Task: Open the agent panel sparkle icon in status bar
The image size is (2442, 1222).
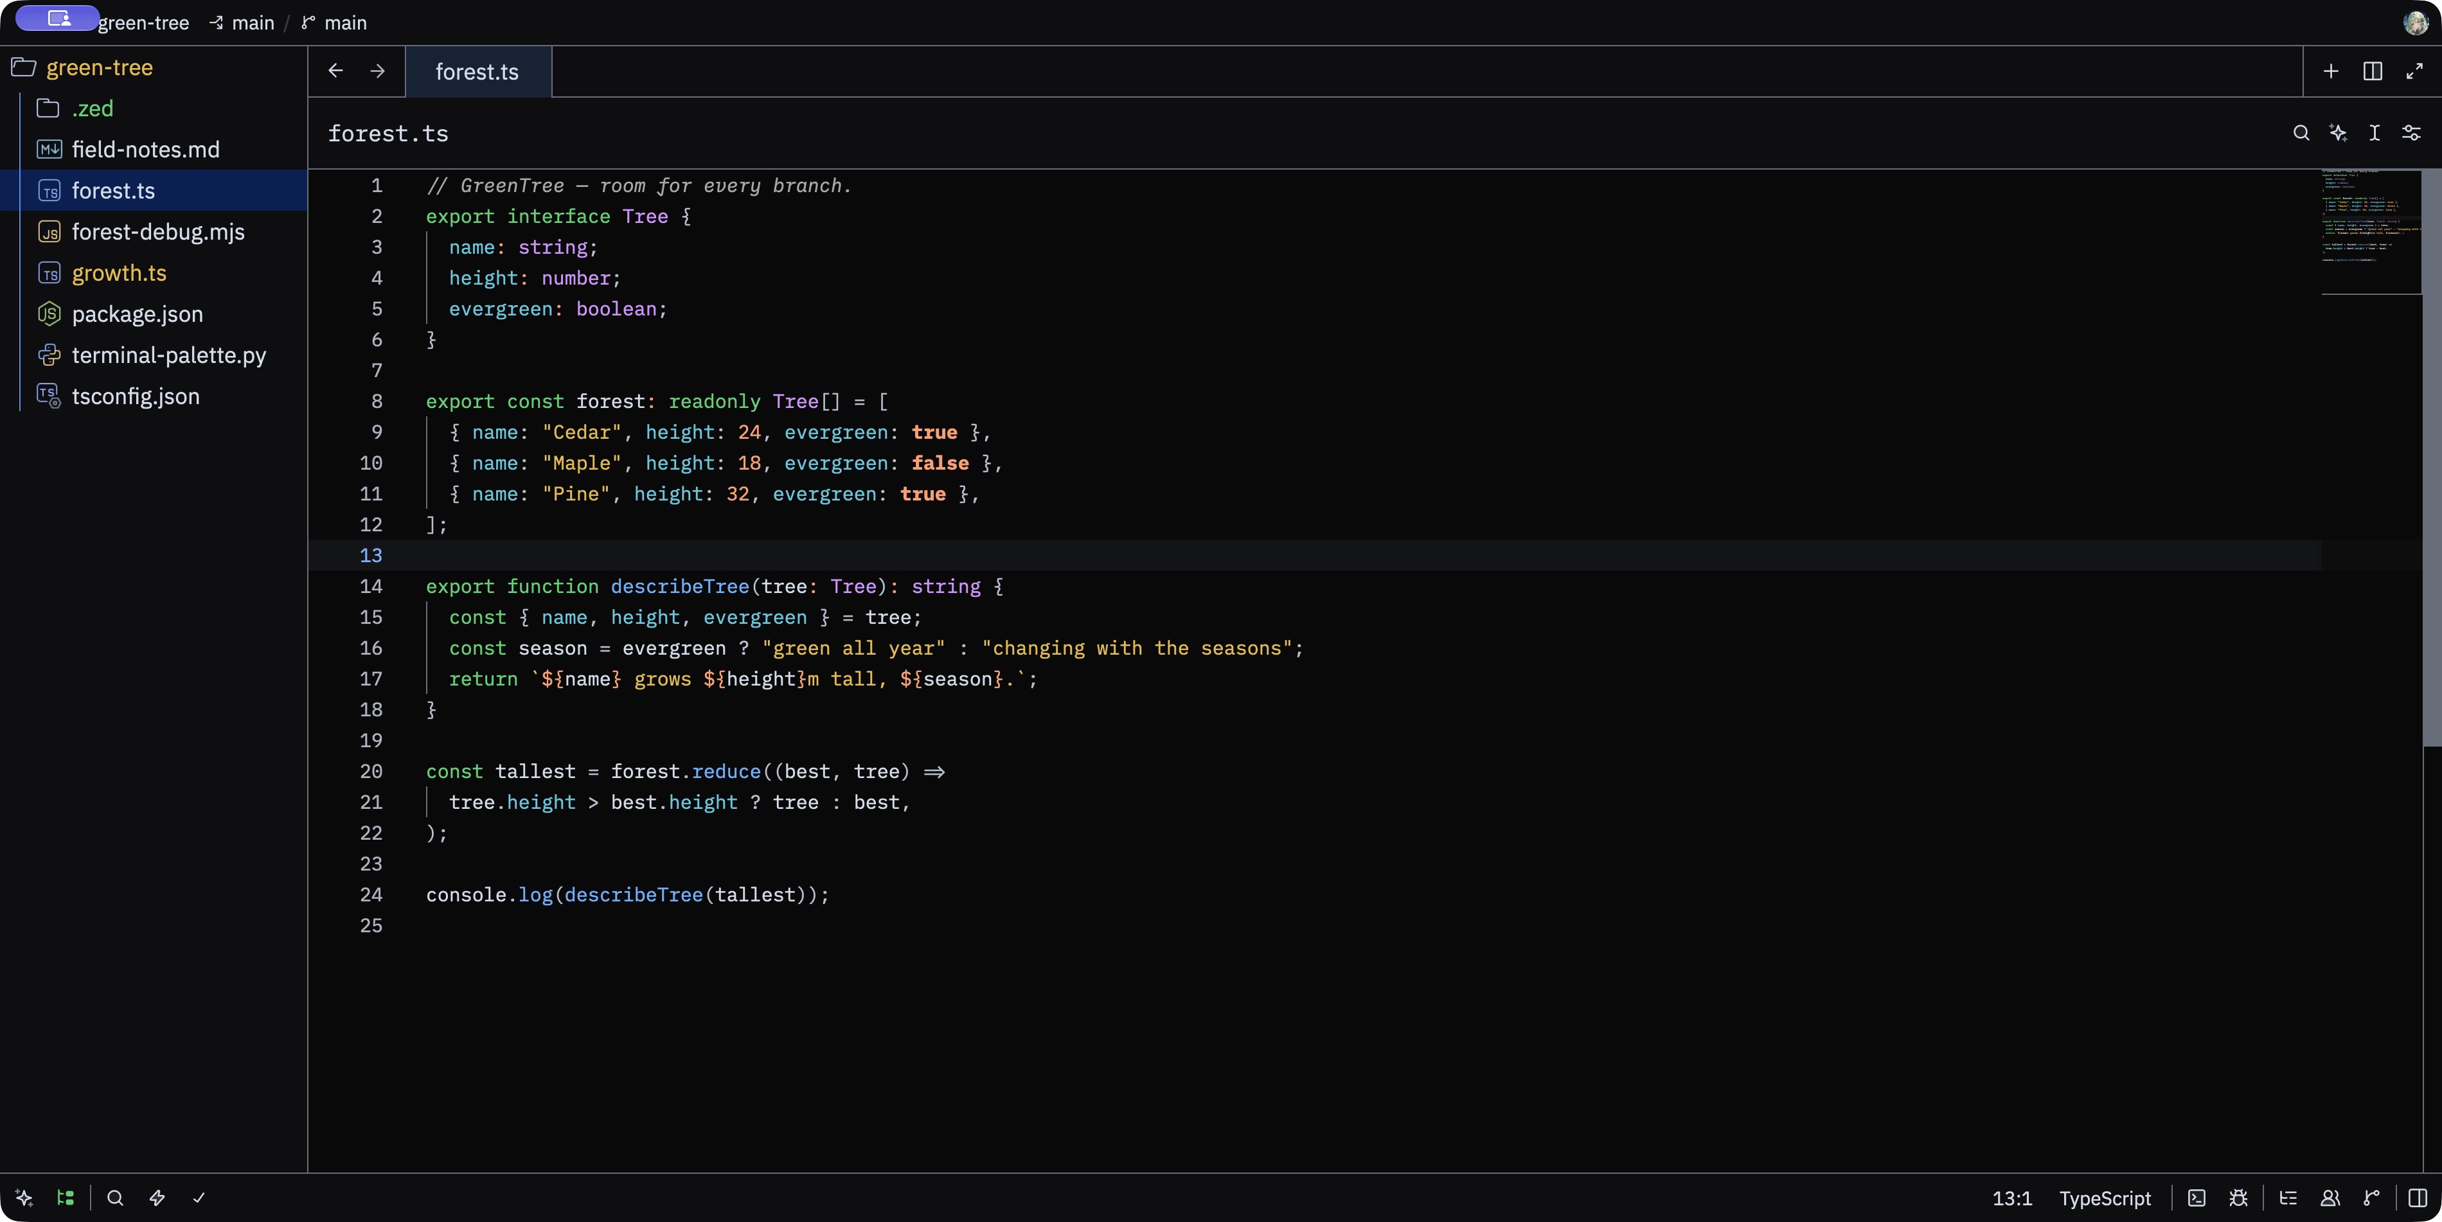Action: (x=24, y=1198)
